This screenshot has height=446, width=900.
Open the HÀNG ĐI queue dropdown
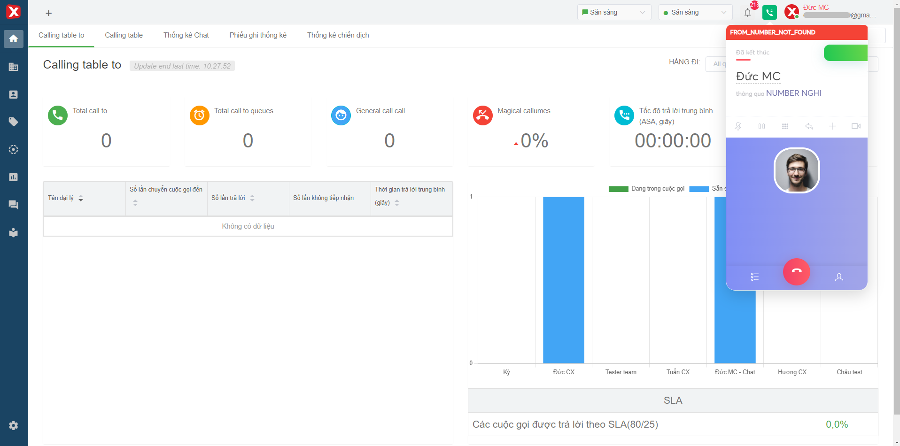(716, 64)
